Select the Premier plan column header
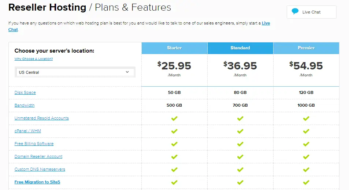349x190 pixels. pos(306,48)
